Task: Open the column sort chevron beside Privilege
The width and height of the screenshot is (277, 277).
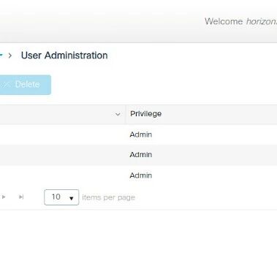Action: click(x=118, y=114)
